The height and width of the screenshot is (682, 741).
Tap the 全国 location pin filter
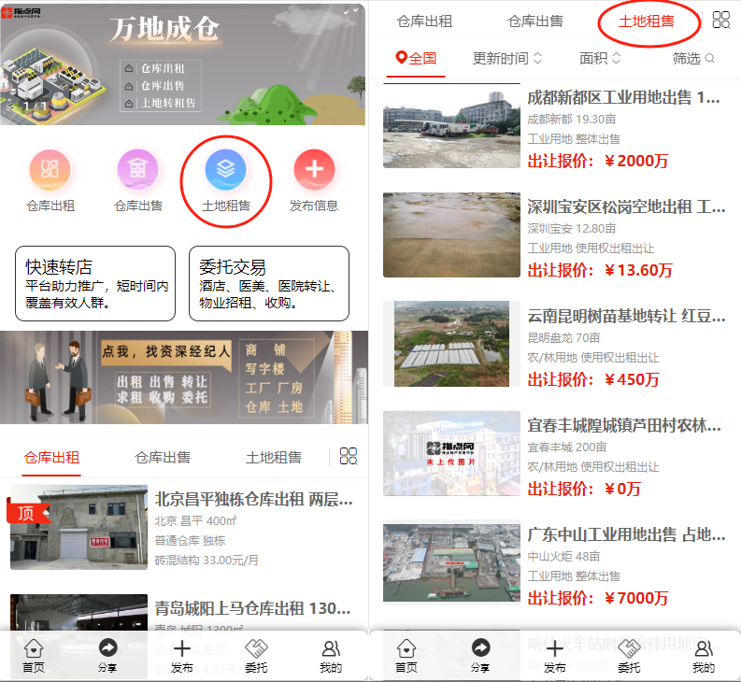tap(416, 58)
